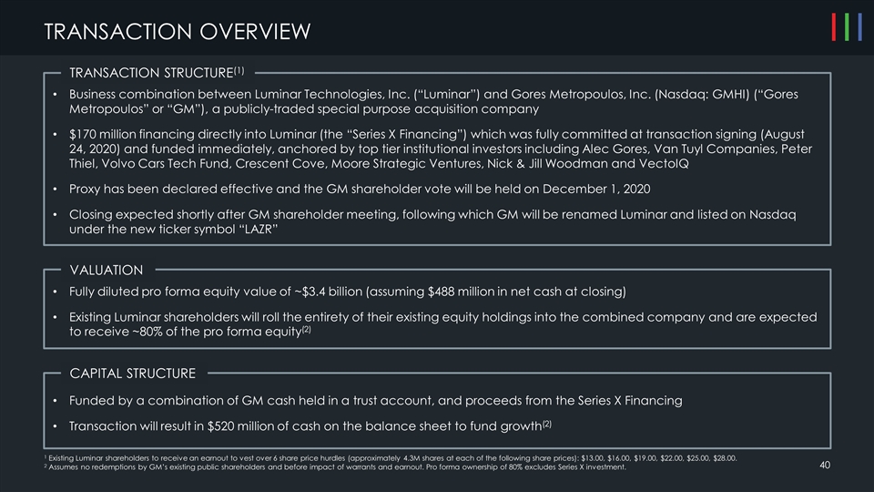Screen dimensions: 874x492
Task: Select the Valuation section heading
Action: [107, 271]
